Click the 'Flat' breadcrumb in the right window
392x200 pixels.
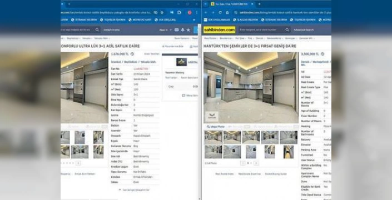250,38
